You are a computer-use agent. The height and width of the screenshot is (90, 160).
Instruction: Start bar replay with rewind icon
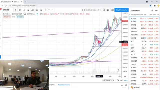click(x=45, y=10)
